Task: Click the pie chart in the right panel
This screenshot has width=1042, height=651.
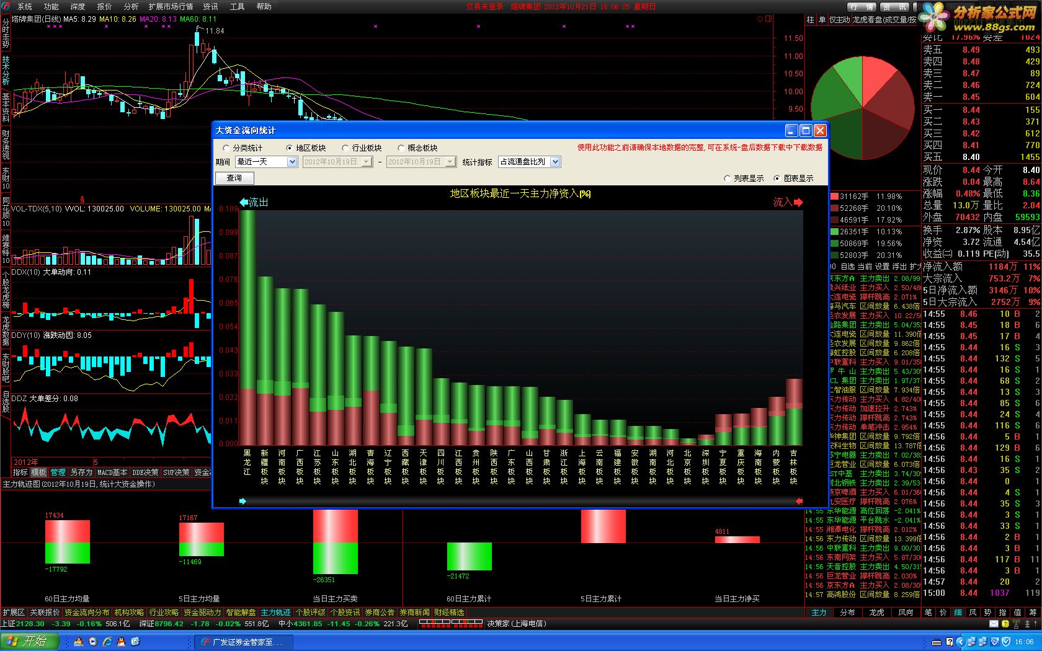Action: [863, 109]
